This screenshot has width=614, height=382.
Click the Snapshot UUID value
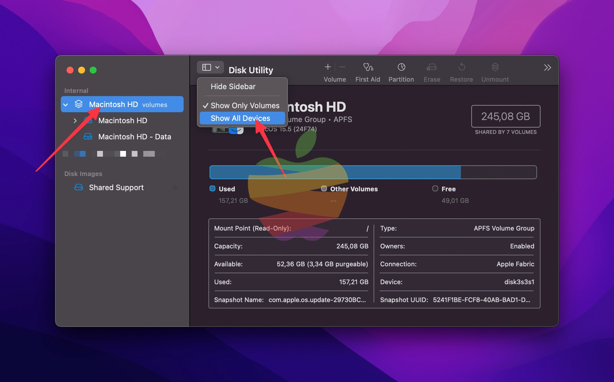[x=481, y=300]
